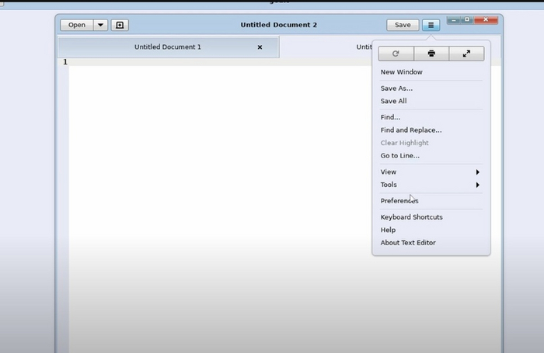Screen dimensions: 544x353
Task: Close the hamburger menu button
Action: click(431, 25)
